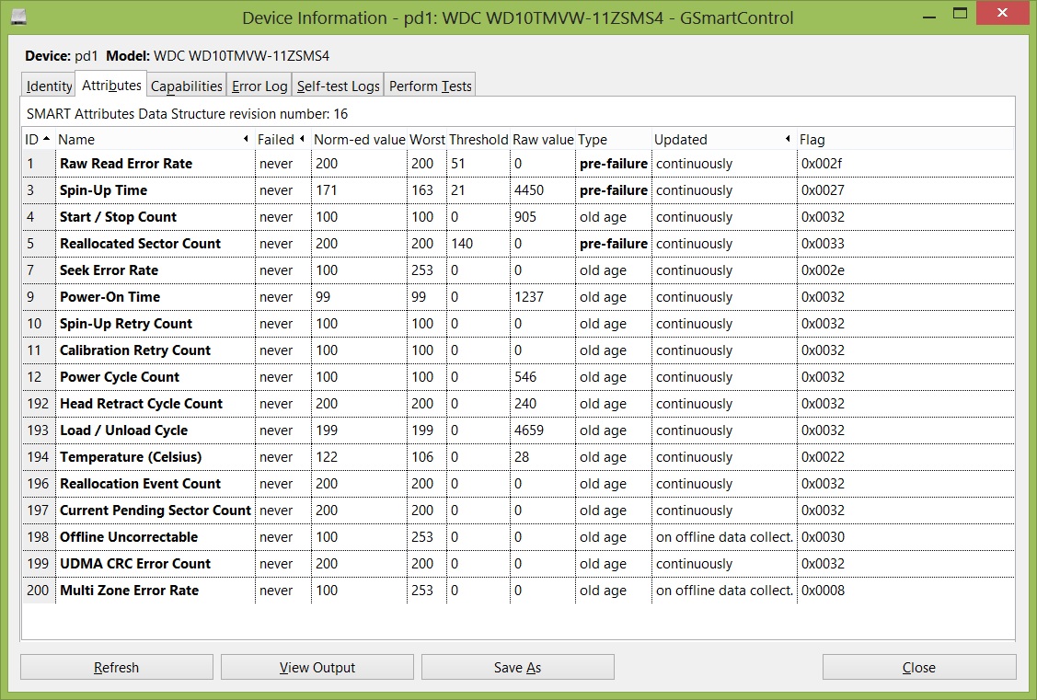Click flag 0x0008 in Multi Zone Error row
The height and width of the screenshot is (700, 1037).
823,591
